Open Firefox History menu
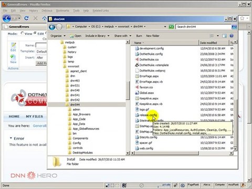 pyautogui.click(x=33, y=10)
